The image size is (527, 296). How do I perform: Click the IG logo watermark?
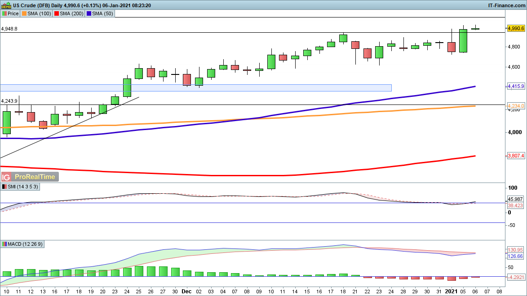pyautogui.click(x=7, y=177)
